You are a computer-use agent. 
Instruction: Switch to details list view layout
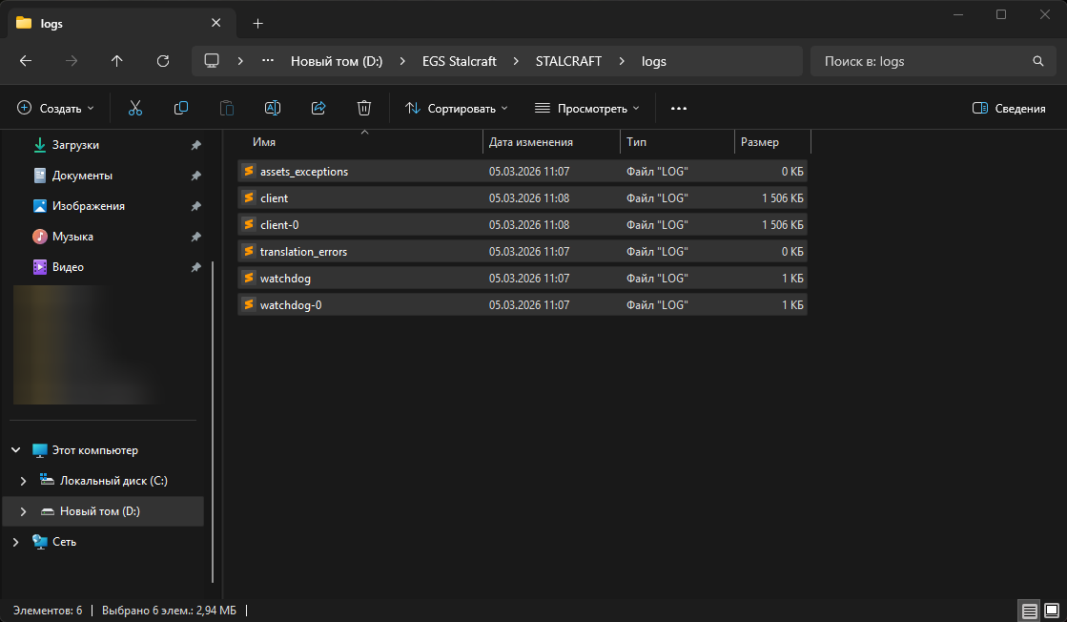tap(1029, 611)
